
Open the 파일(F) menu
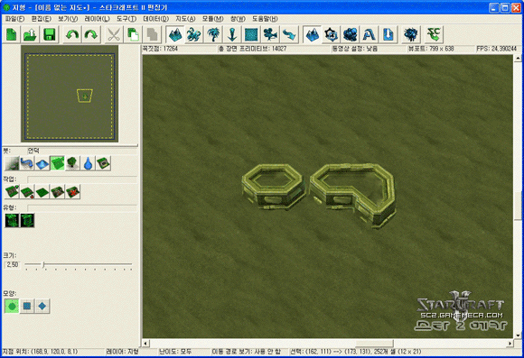(x=14, y=19)
